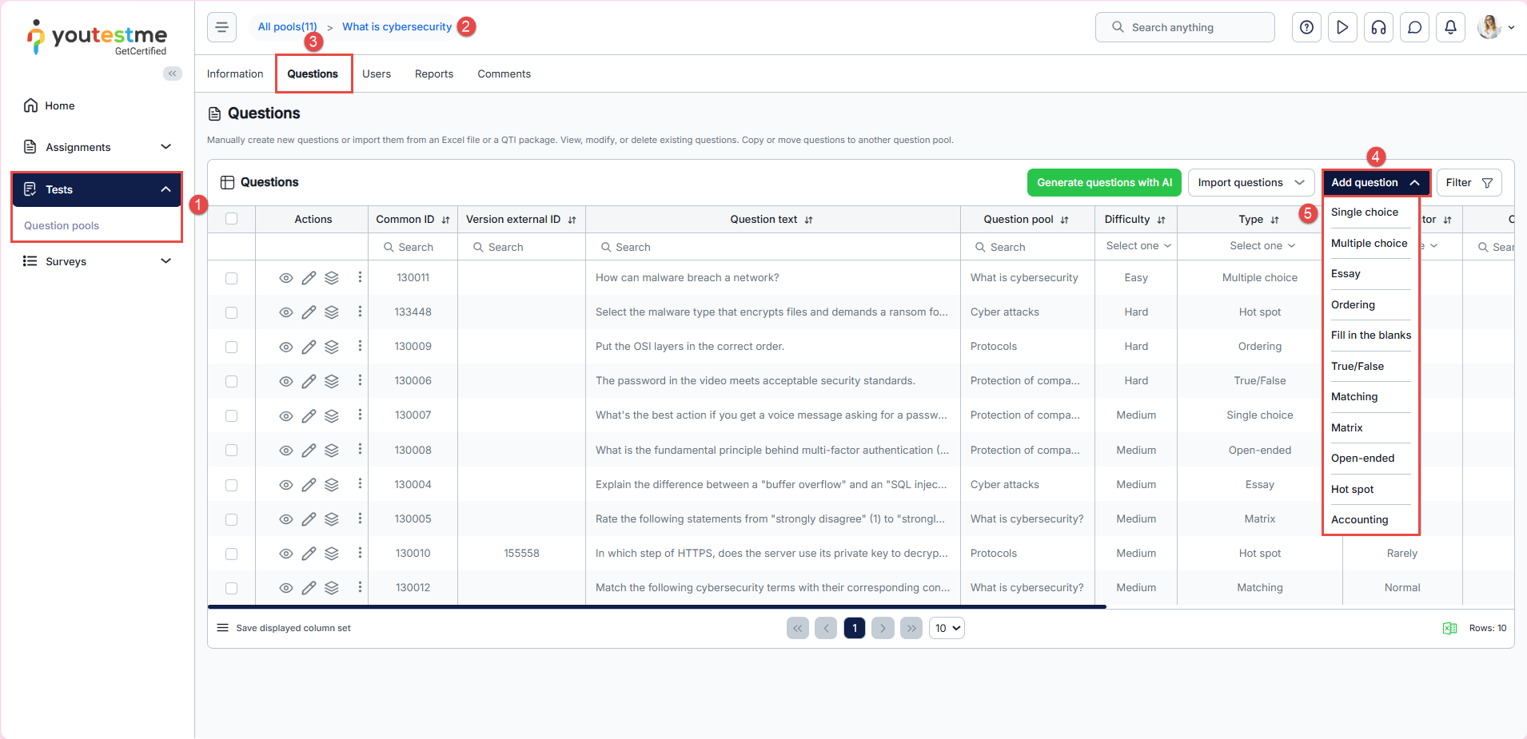The image size is (1527, 739).
Task: Click the horizontal scrollbar under the table
Action: click(x=656, y=607)
